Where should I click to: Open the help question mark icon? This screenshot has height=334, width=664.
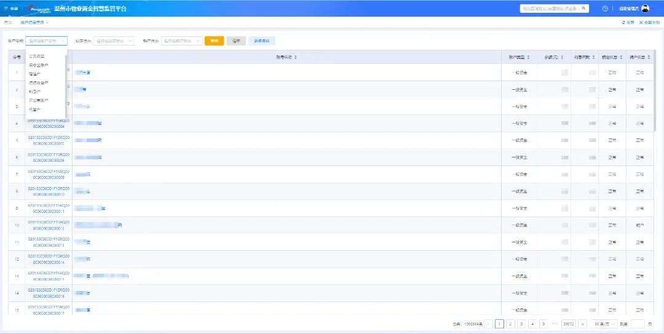coord(605,9)
